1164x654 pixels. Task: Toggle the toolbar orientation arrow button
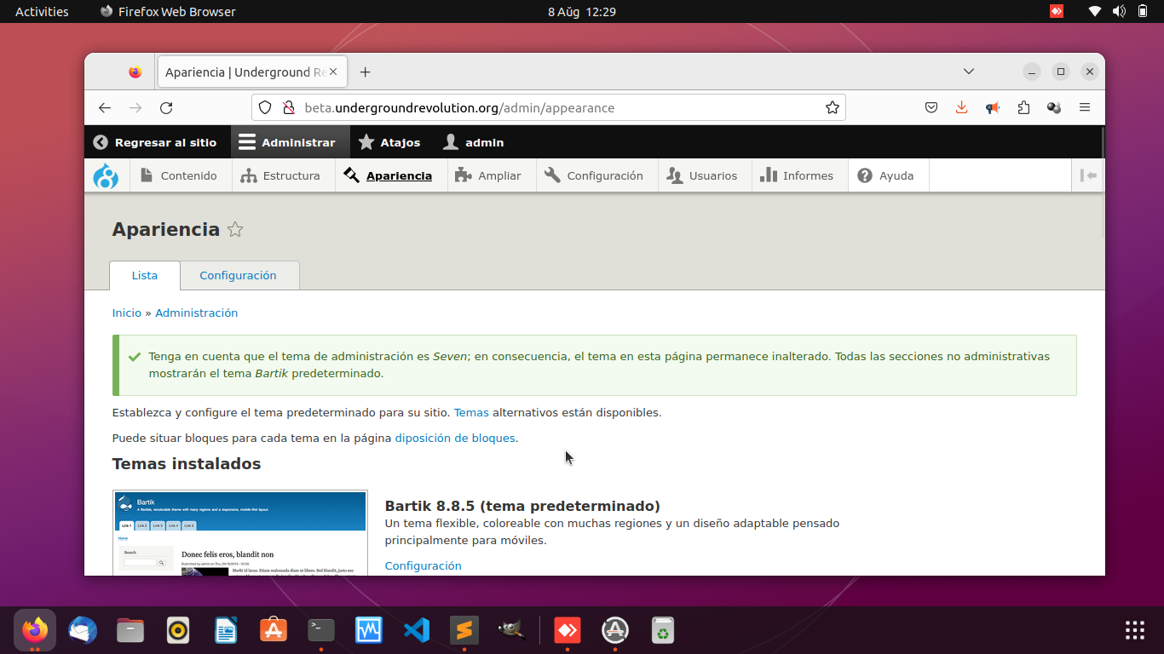pyautogui.click(x=1088, y=175)
